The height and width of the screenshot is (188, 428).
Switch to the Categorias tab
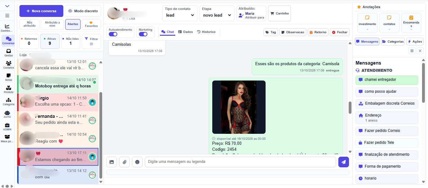(393, 41)
